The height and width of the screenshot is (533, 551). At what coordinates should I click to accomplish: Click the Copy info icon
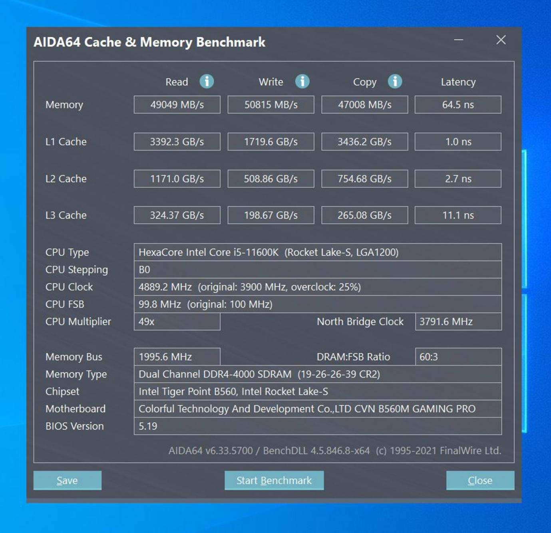[x=395, y=82]
